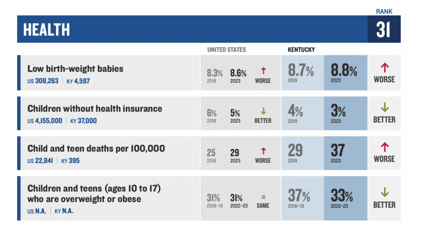Click Kentucky 2023 value 8.8% cell
Image resolution: width=427 pixels, height=236 pixels.
pyautogui.click(x=344, y=71)
